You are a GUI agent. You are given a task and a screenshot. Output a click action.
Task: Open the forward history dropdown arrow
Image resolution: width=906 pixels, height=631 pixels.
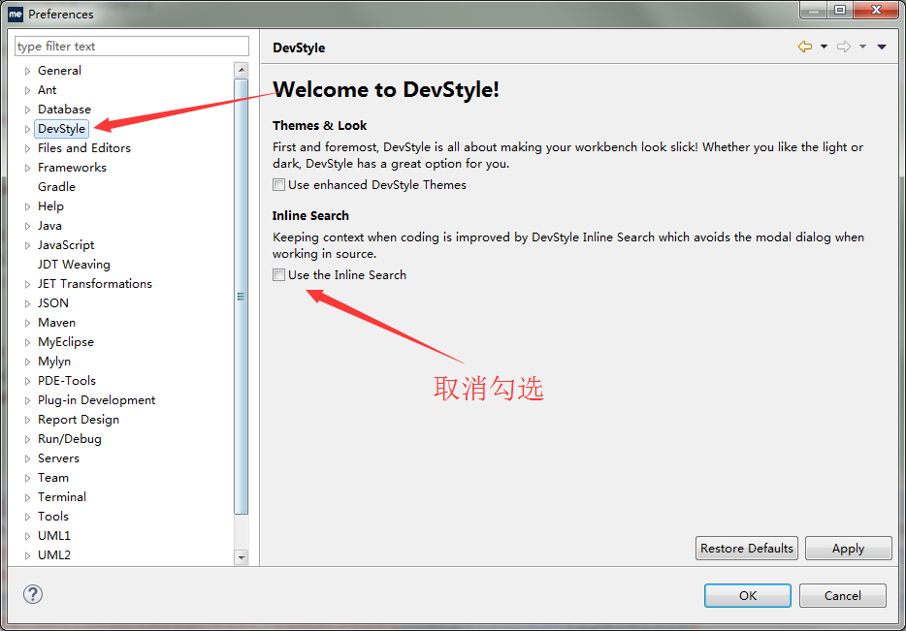pyautogui.click(x=862, y=47)
